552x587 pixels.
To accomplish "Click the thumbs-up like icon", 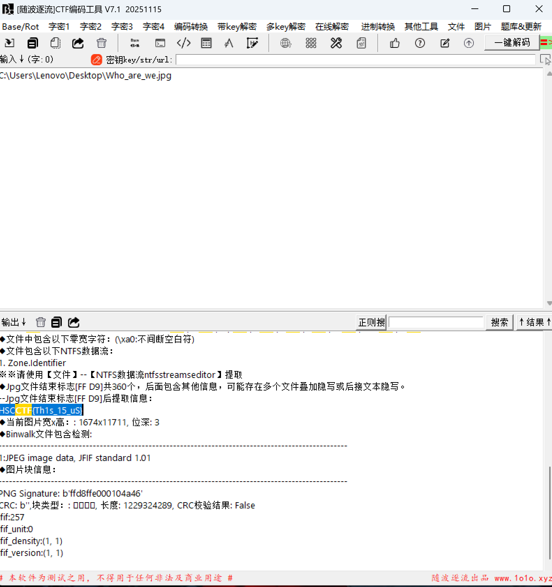I will 395,43.
